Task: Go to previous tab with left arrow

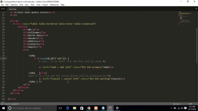Action: (x=2, y=9)
